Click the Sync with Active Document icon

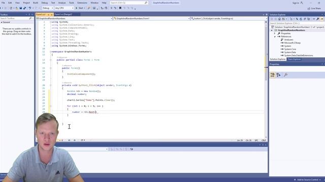(297, 19)
